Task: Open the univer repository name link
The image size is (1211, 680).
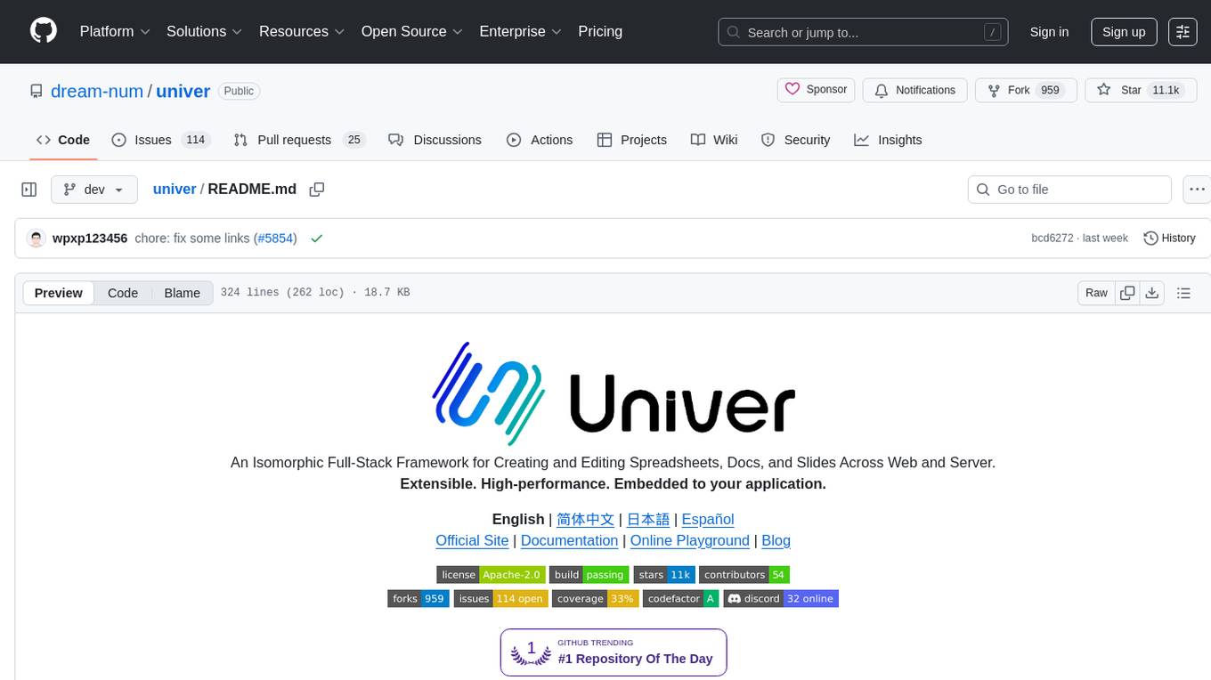Action: (183, 91)
